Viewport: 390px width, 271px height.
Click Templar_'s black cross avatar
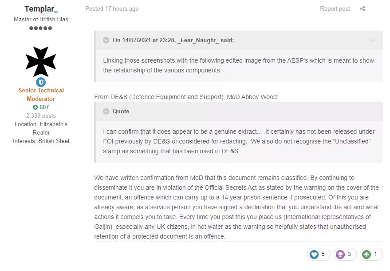[x=41, y=61]
